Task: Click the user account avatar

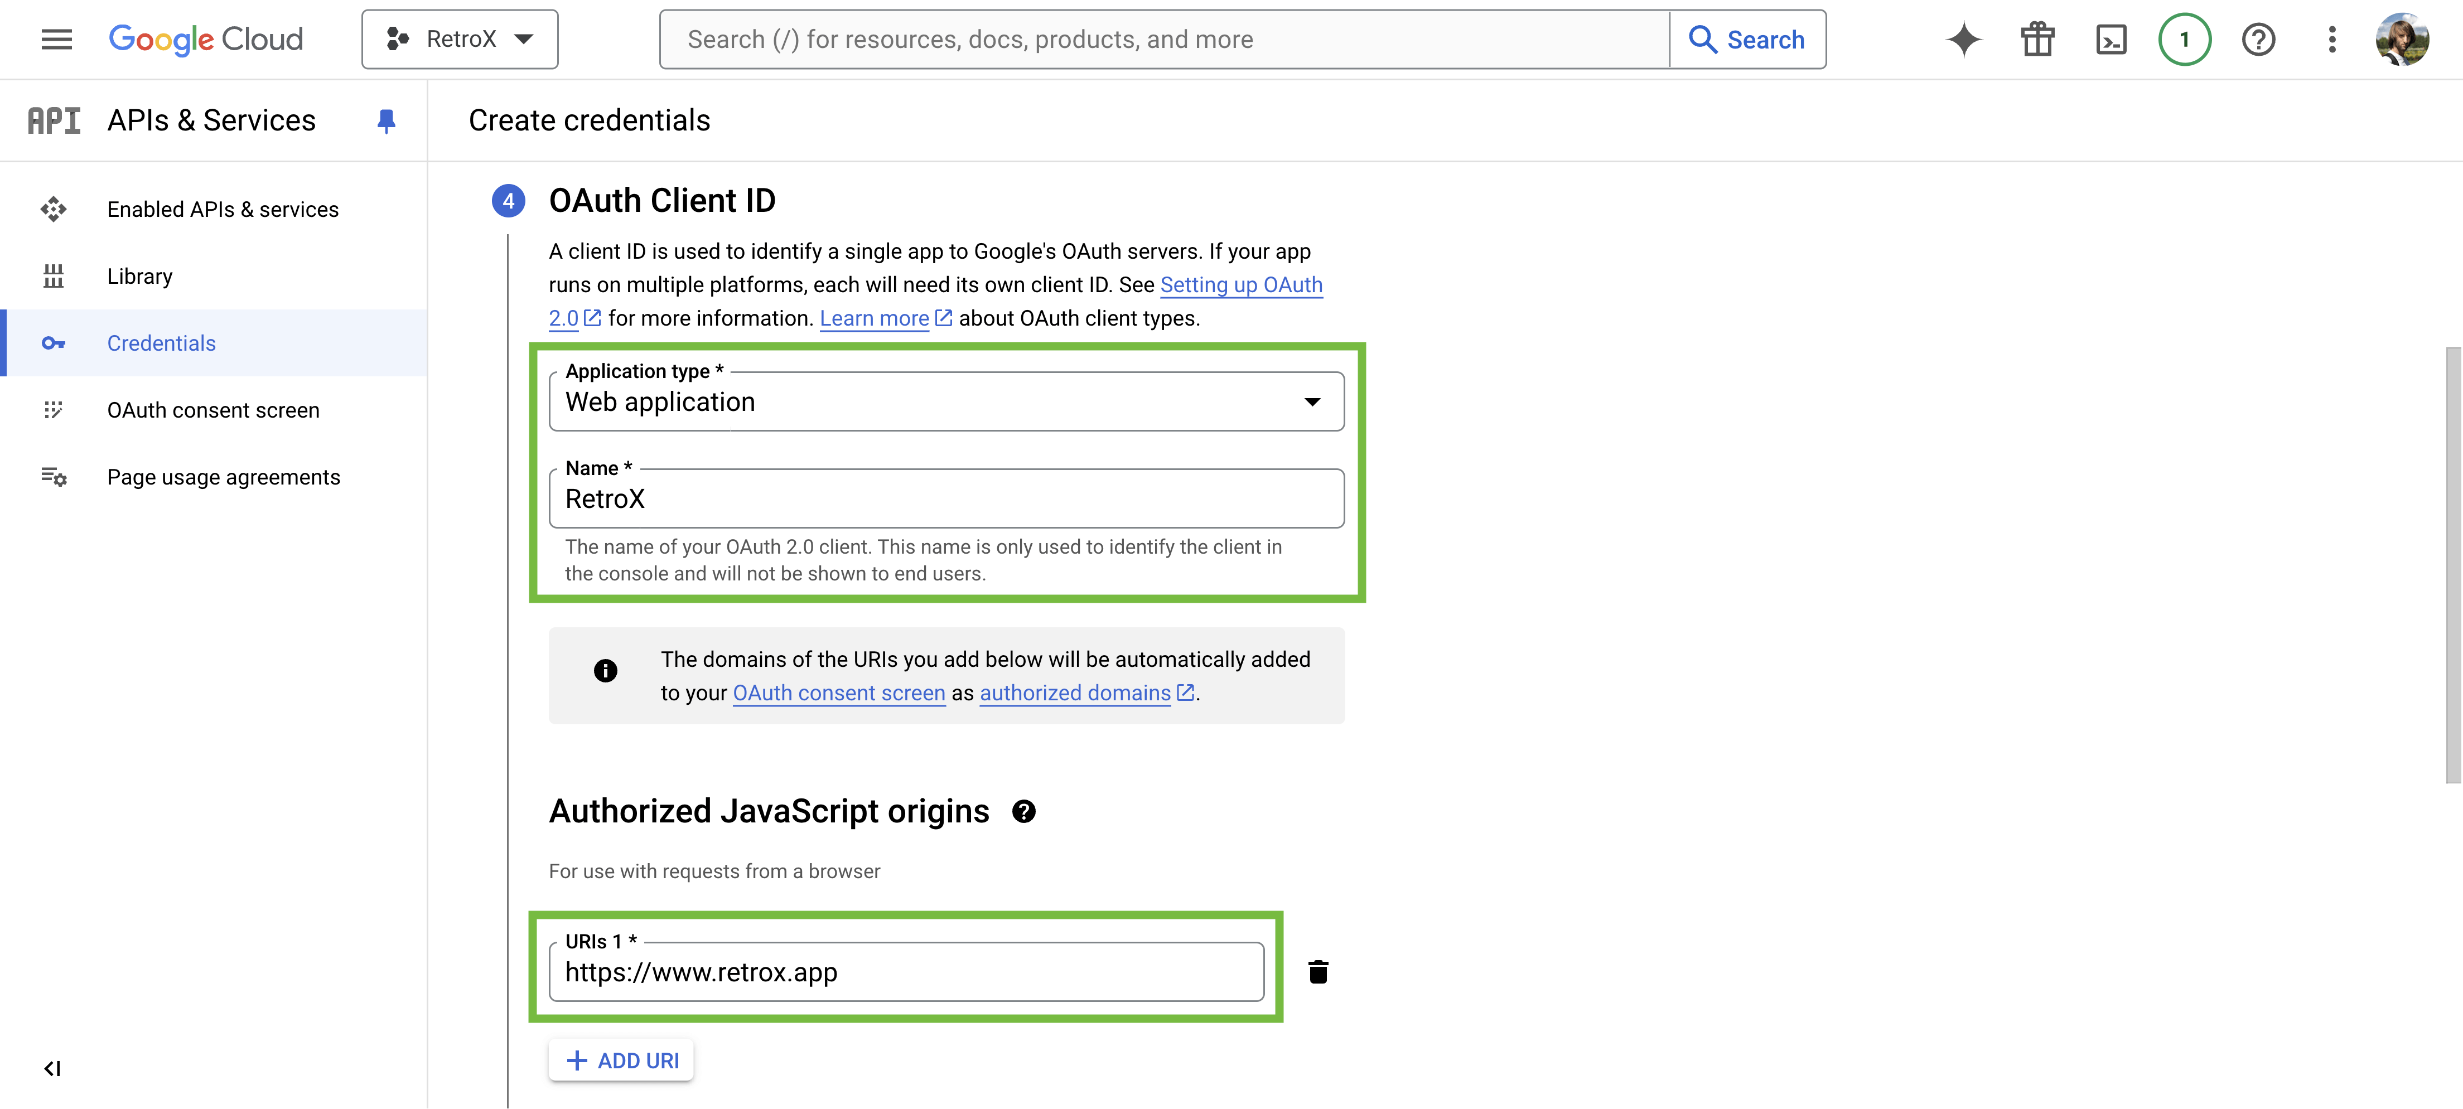Action: 2402,39
